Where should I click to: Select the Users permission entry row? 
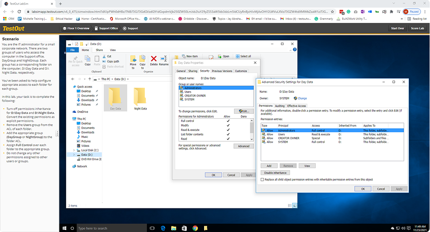pos(332,134)
